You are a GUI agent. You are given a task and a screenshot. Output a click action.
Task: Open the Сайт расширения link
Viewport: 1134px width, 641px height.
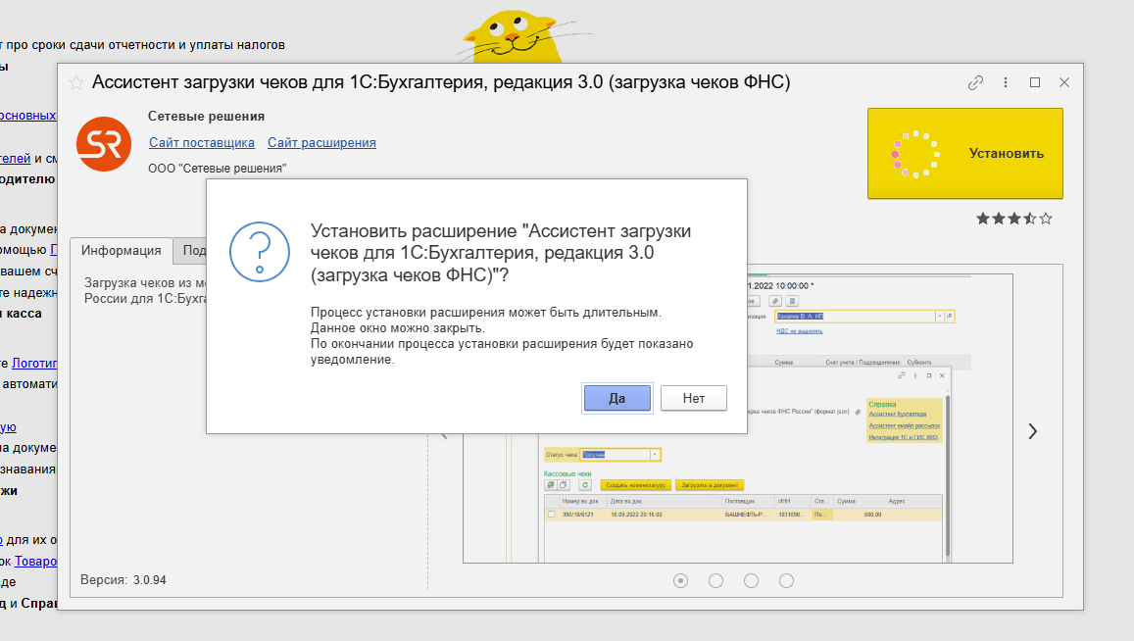[321, 143]
